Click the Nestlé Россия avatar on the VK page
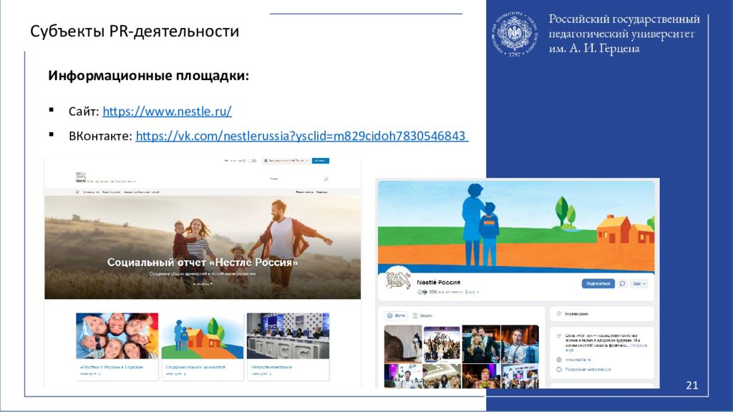Image resolution: width=733 pixels, height=412 pixels. (x=398, y=280)
